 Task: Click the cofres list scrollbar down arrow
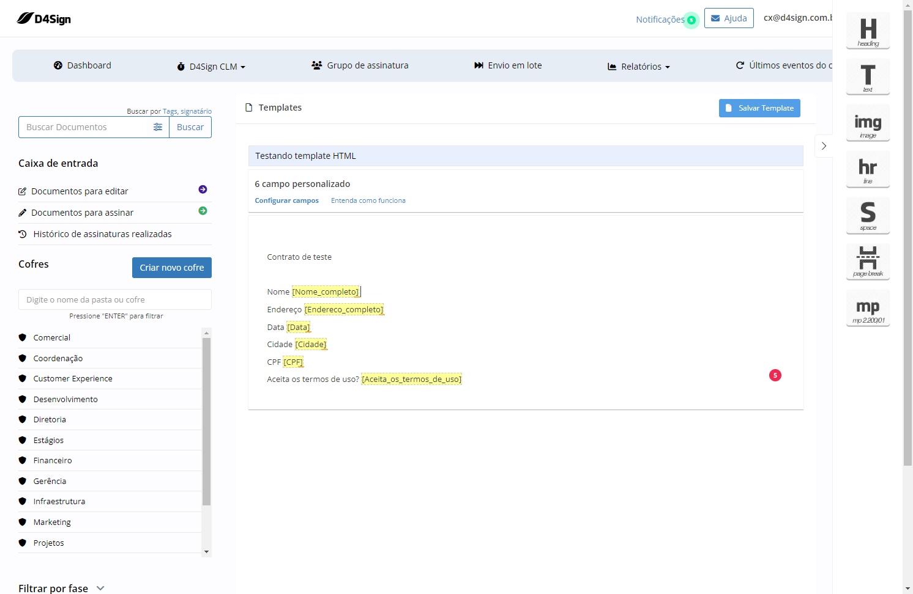click(x=206, y=552)
